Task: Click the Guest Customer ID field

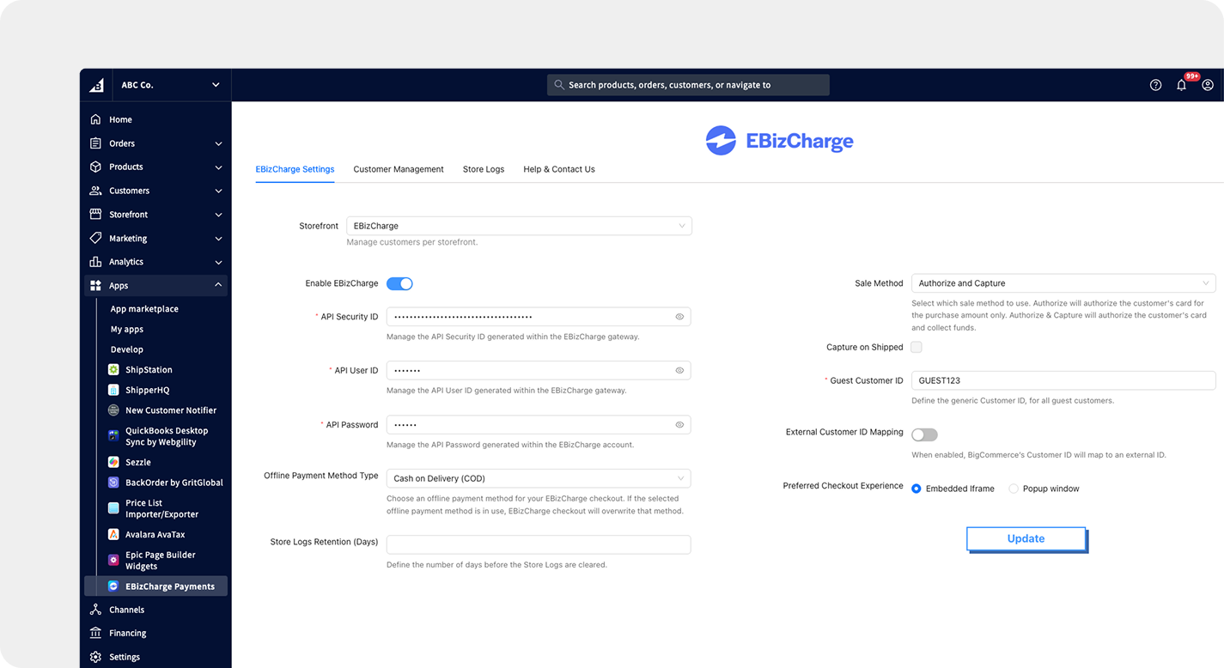Action: point(1063,380)
